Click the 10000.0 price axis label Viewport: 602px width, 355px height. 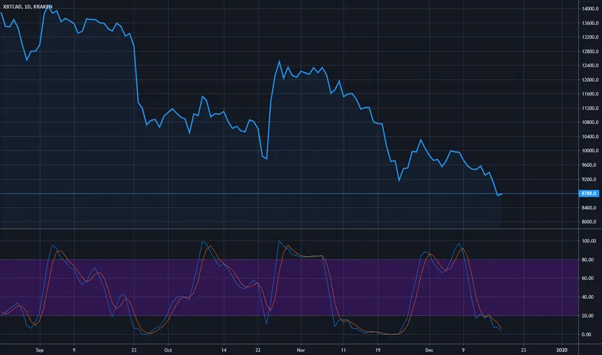(x=590, y=151)
